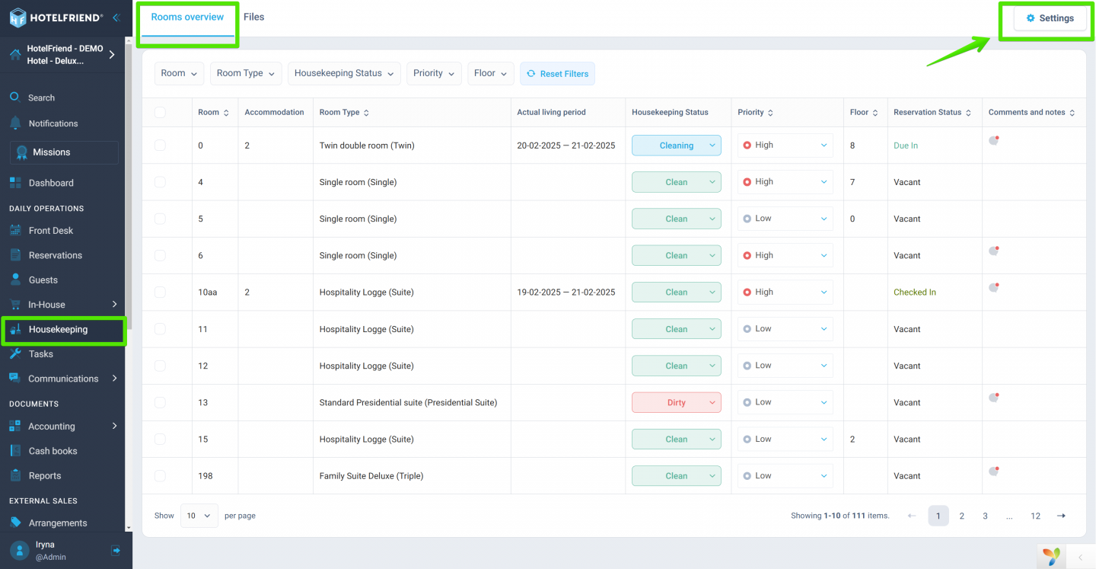Open the Room Type filter dropdown
Screen dimensions: 1096x569
(x=246, y=73)
